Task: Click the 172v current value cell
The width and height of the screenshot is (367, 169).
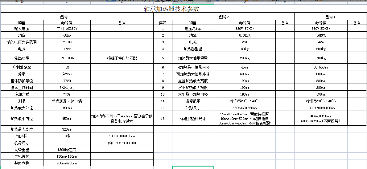Action: (x=67, y=49)
